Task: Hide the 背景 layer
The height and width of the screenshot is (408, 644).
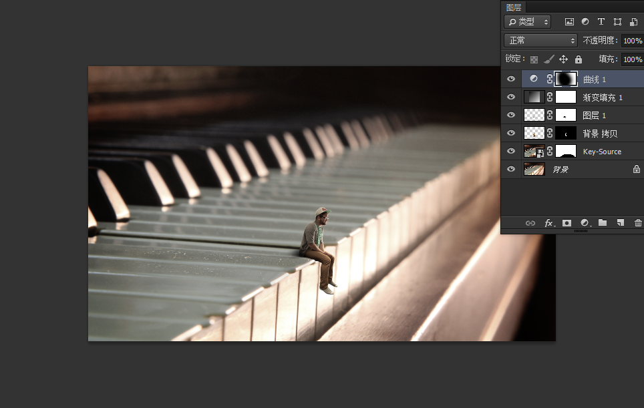Action: pyautogui.click(x=511, y=169)
